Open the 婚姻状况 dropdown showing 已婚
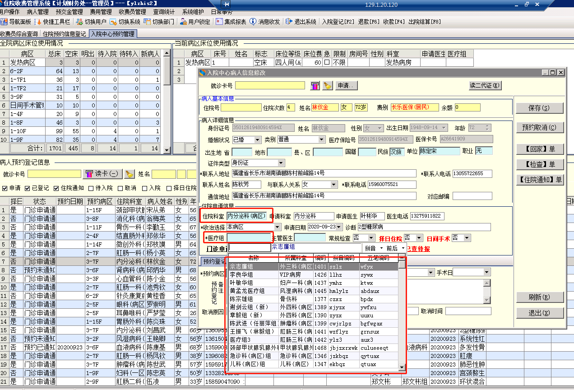Viewport: 574px width, 390px height. [258, 140]
